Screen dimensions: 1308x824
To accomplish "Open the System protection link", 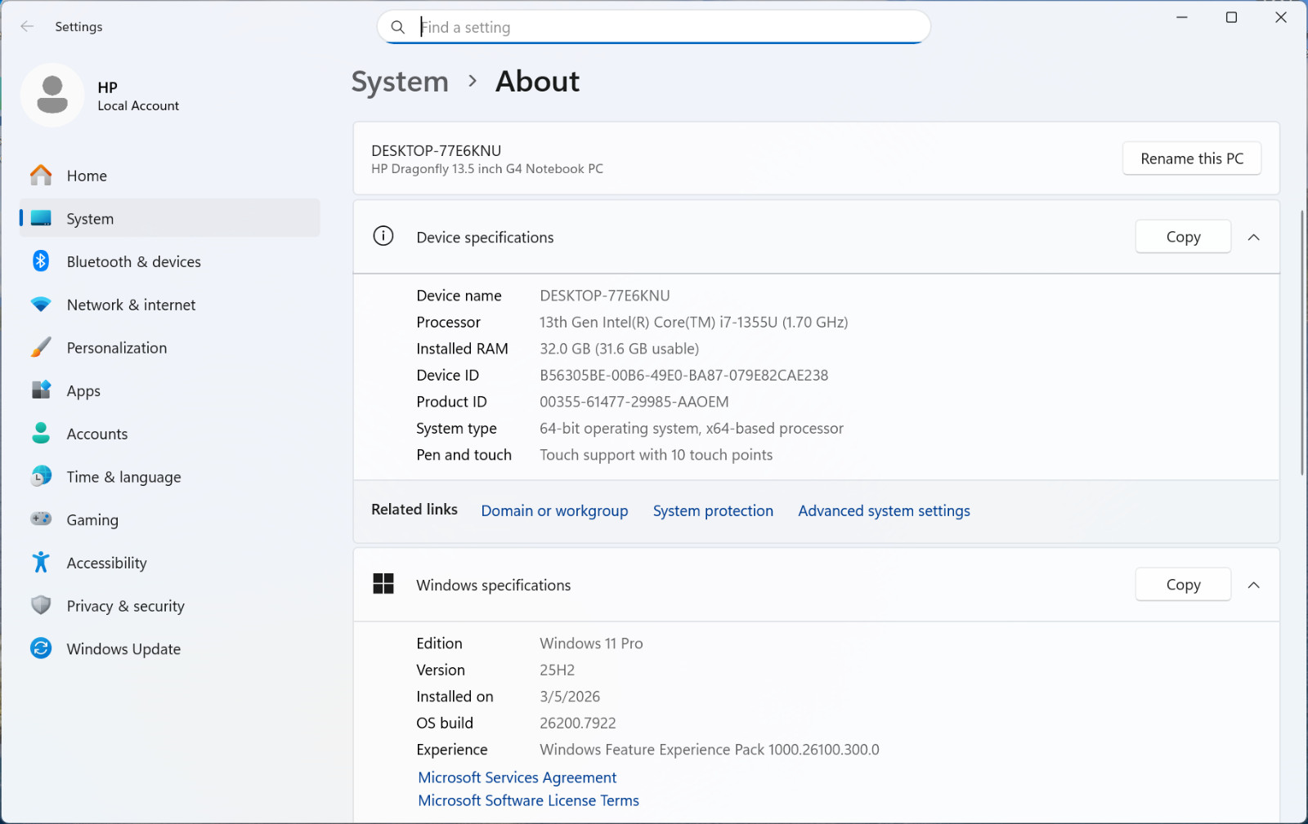I will [713, 510].
